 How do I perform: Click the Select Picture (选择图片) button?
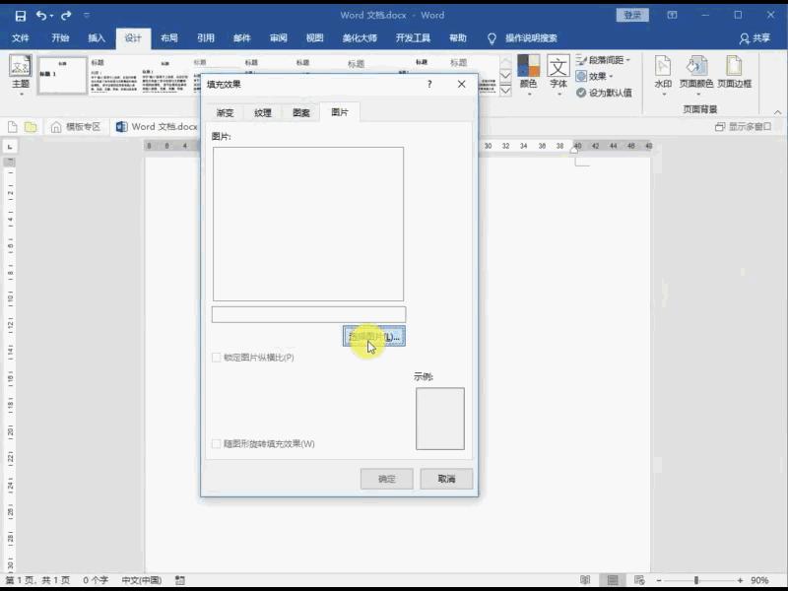[374, 337]
